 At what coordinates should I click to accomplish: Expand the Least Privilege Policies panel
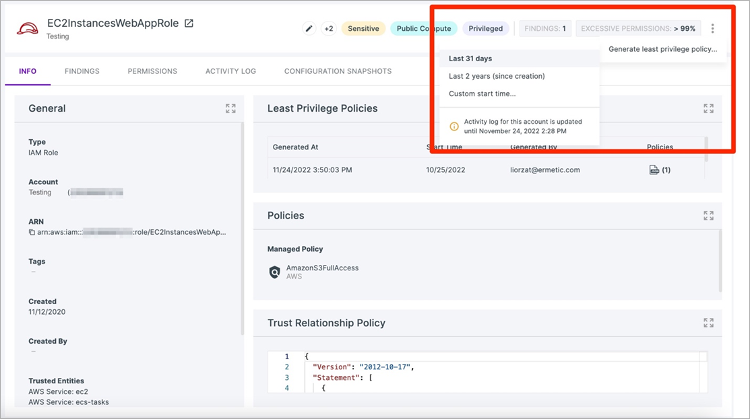[x=708, y=108]
